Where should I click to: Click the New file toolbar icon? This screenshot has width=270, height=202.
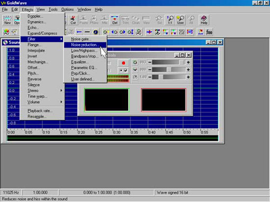(7, 20)
